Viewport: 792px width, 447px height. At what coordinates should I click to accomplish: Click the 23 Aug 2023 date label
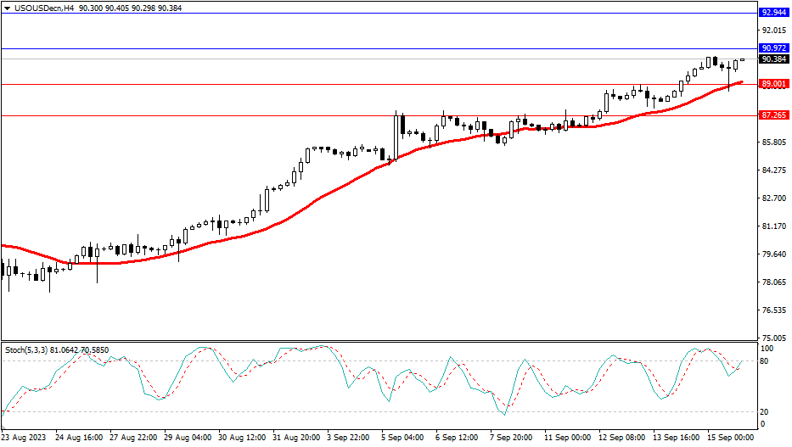(x=24, y=438)
